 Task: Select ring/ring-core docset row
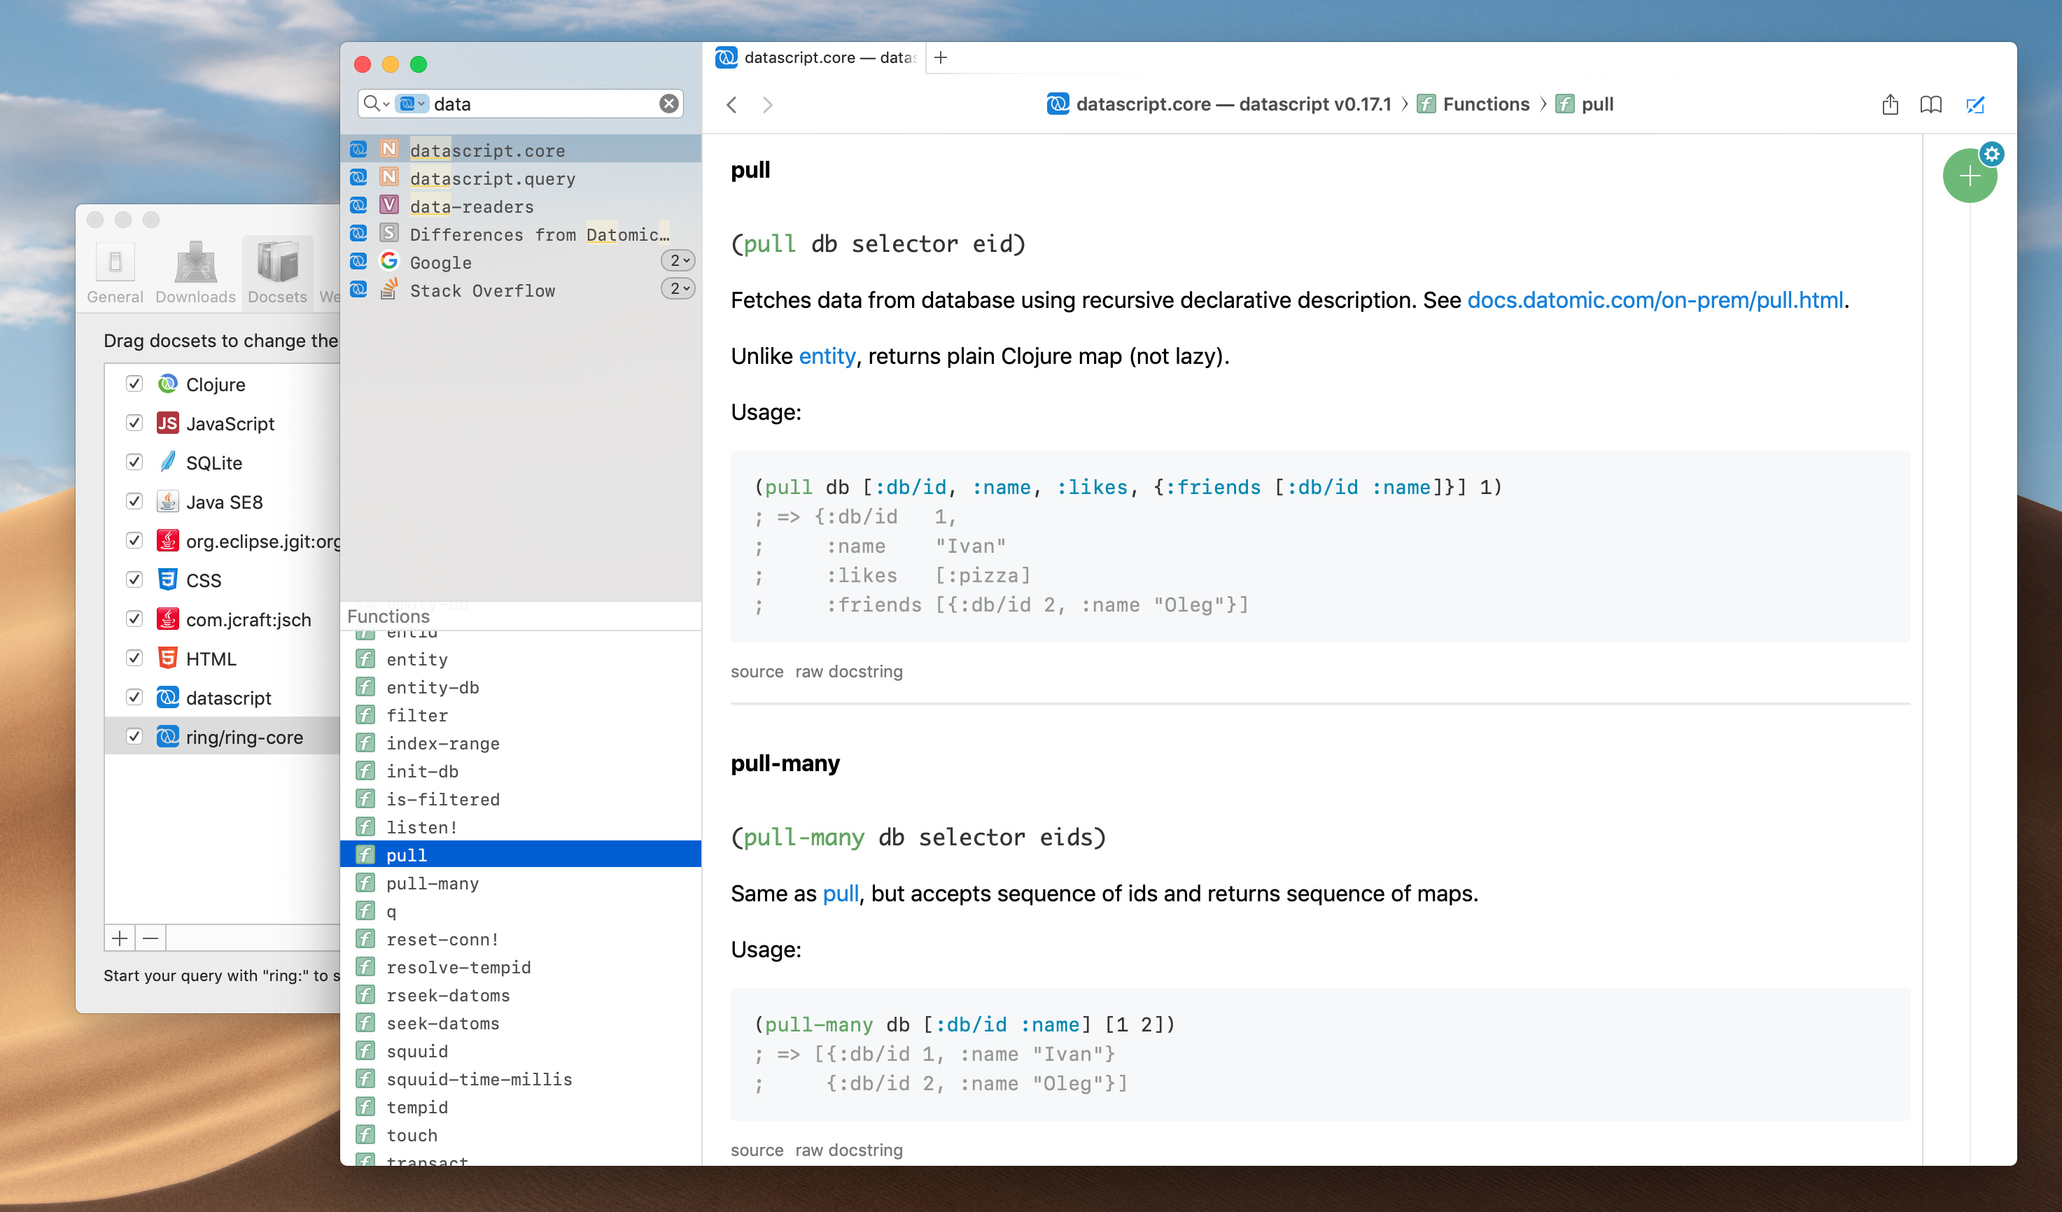tap(223, 737)
